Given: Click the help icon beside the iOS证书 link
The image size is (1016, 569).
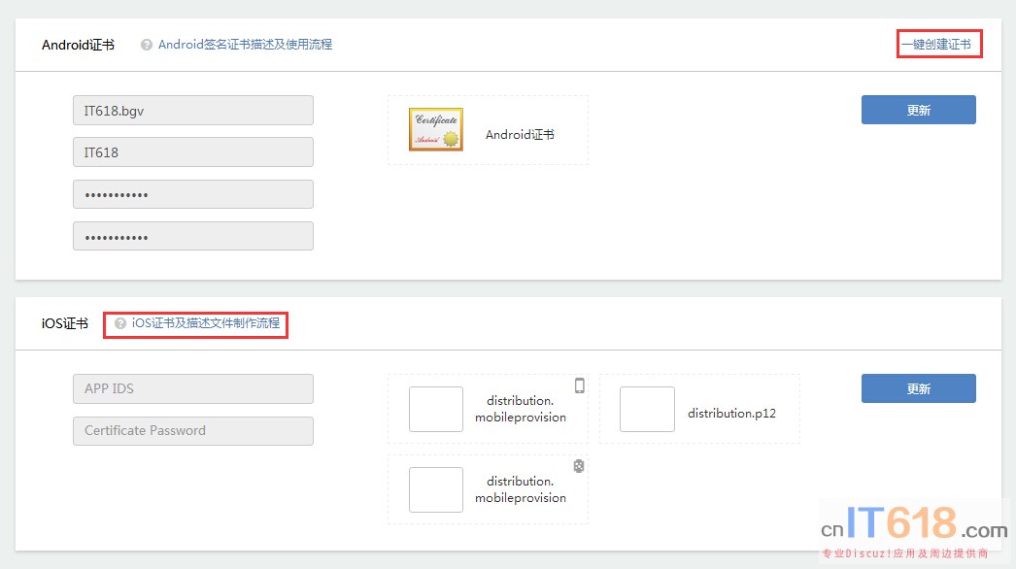Looking at the screenshot, I should 120,323.
